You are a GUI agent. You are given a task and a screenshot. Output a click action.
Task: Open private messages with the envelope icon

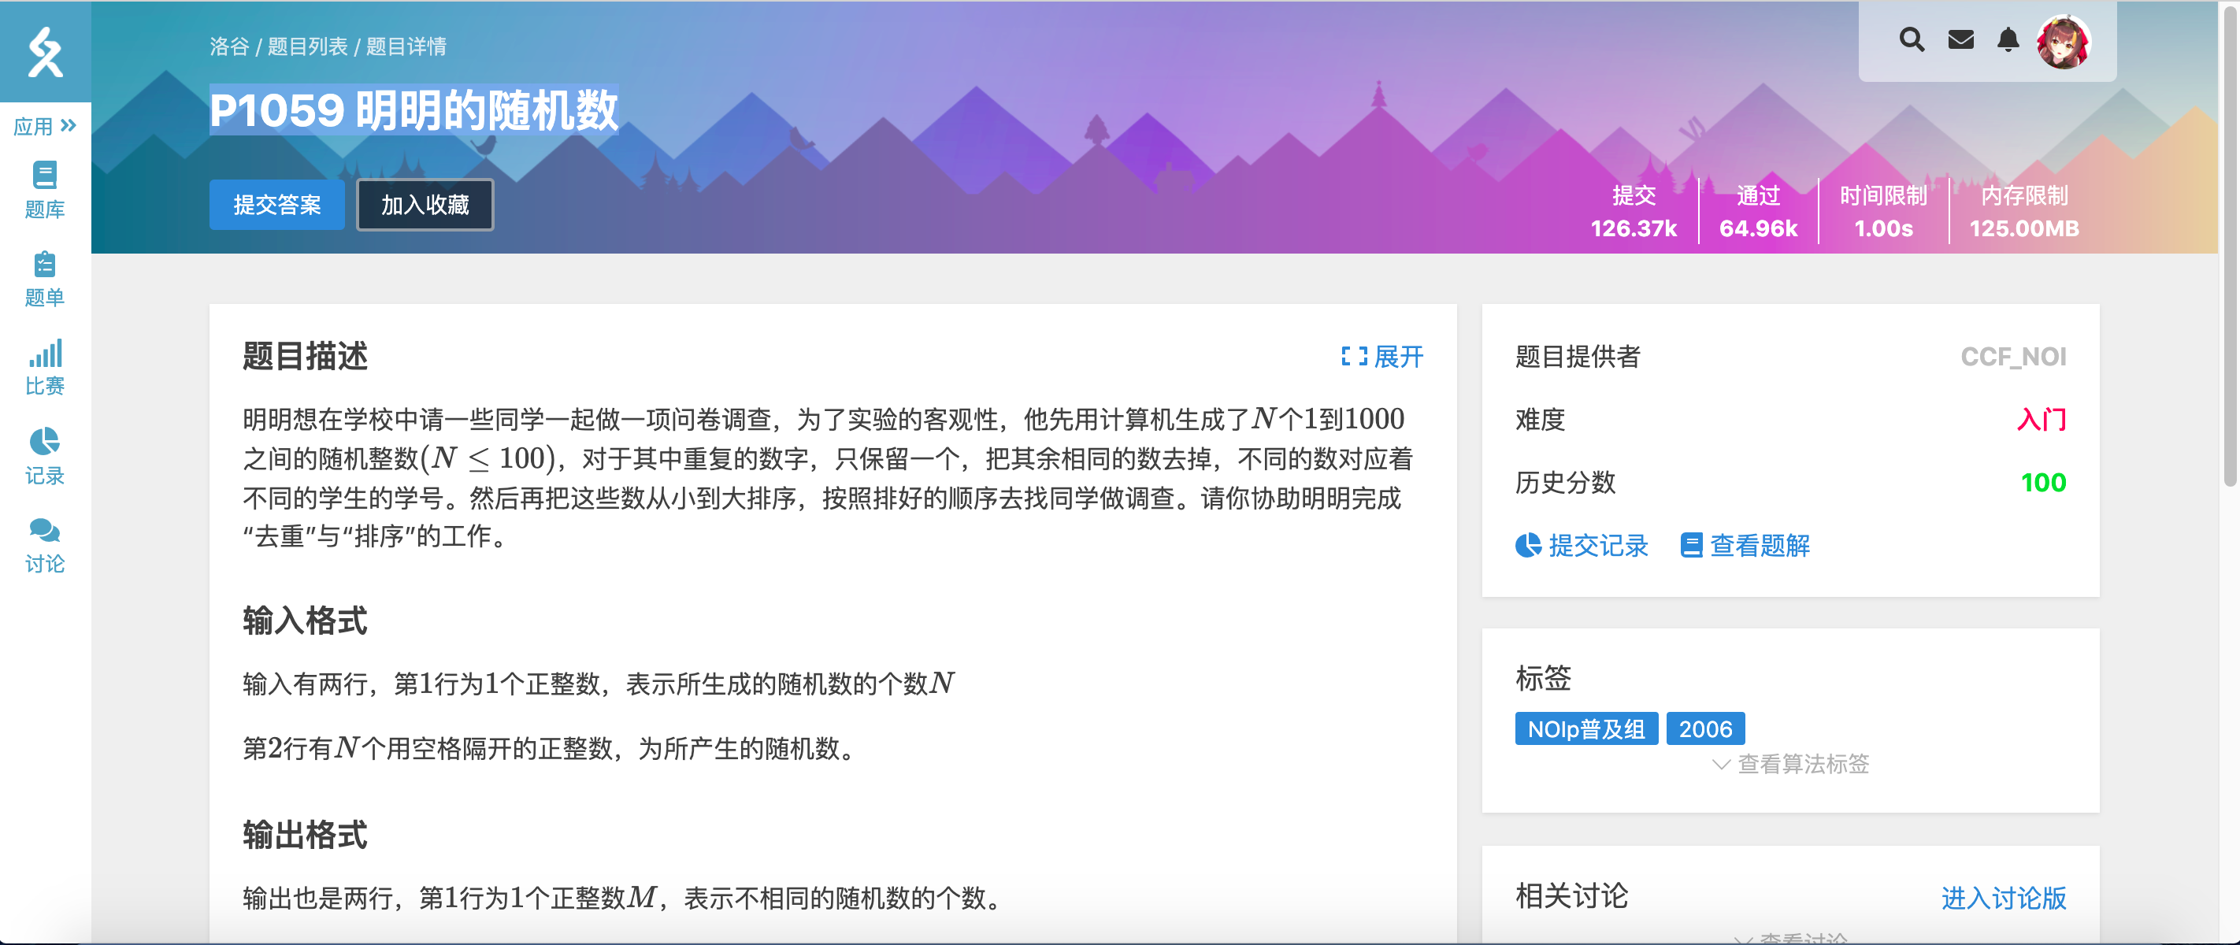point(1960,40)
